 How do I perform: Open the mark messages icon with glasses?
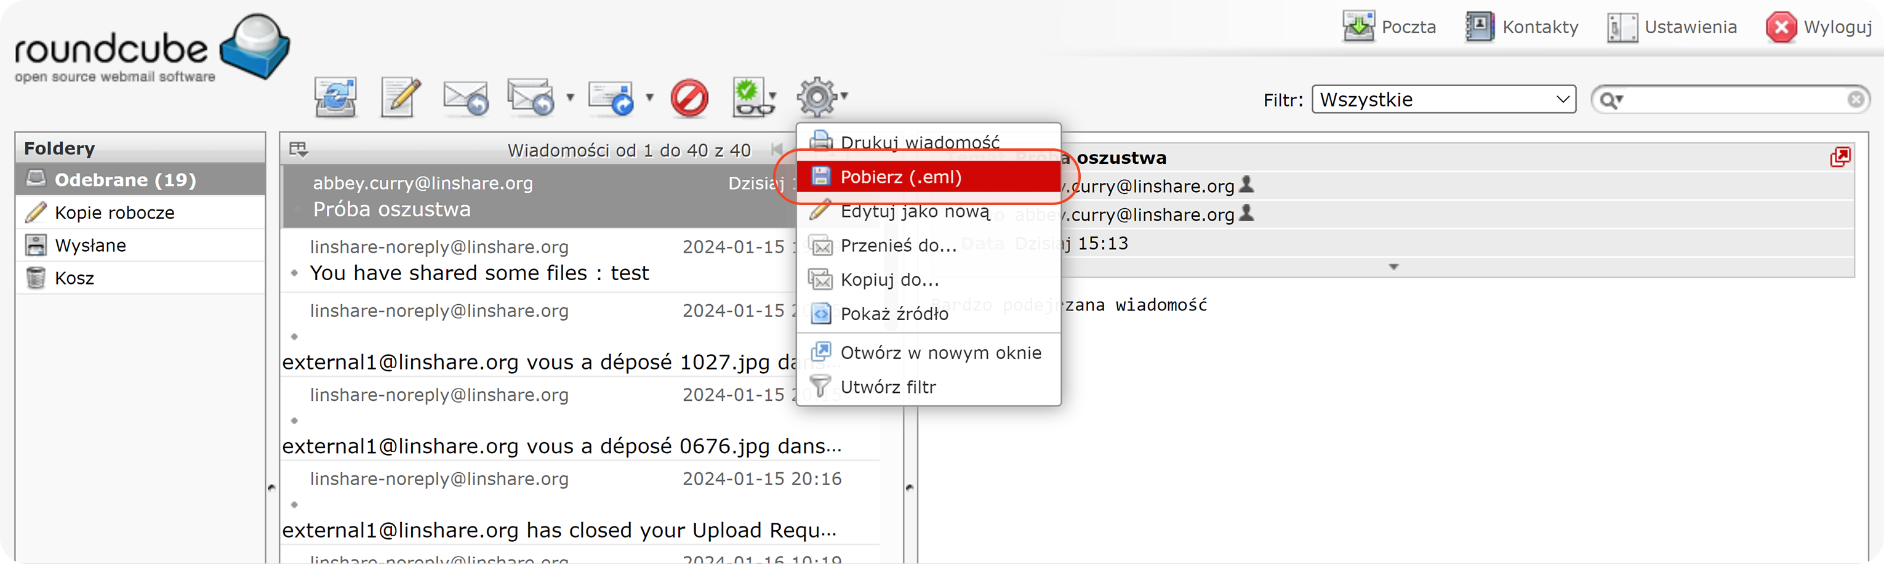click(x=753, y=97)
